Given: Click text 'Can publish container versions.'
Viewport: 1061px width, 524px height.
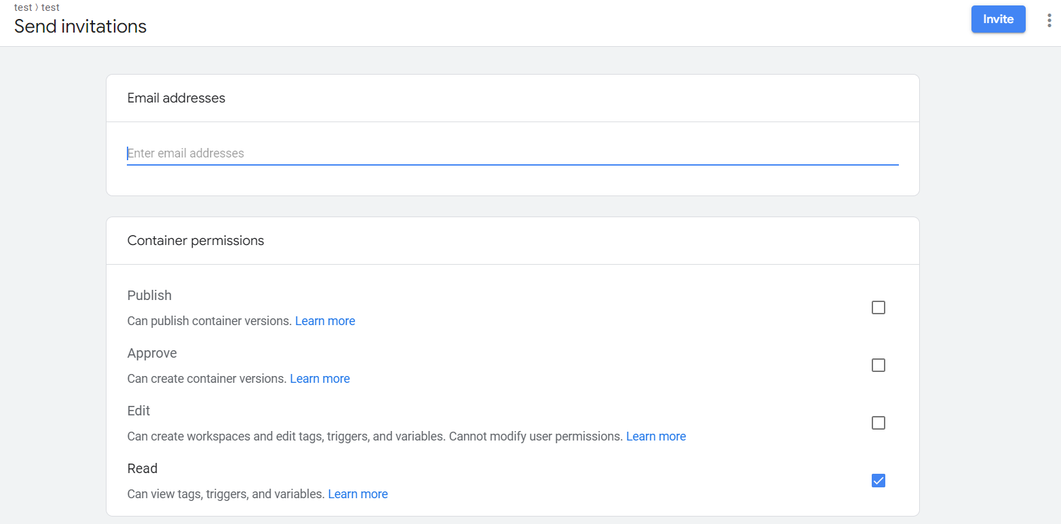Looking at the screenshot, I should (210, 321).
